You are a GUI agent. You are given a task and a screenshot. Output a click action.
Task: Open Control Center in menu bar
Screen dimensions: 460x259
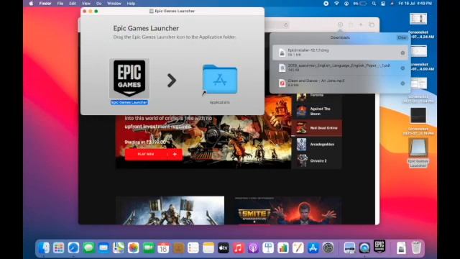[383, 4]
